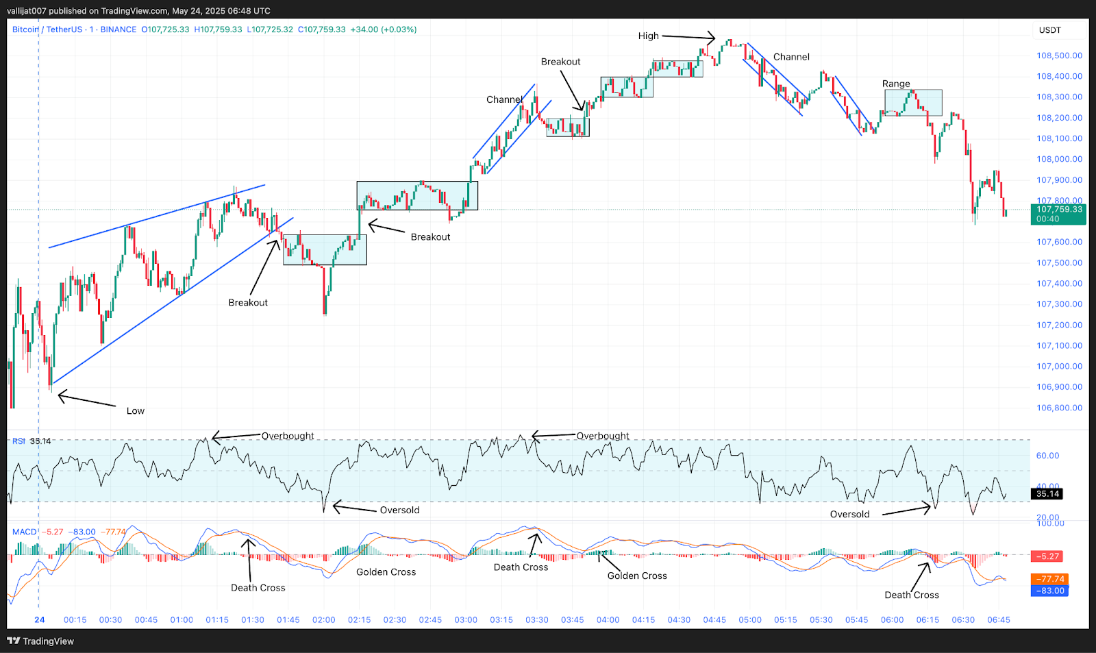Click the 04:15 time axis label
The image size is (1096, 653).
643,619
